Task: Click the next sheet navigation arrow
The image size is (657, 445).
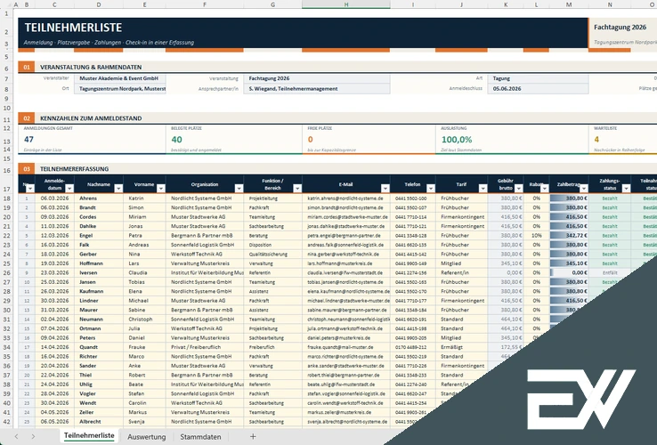Action: click(x=33, y=437)
